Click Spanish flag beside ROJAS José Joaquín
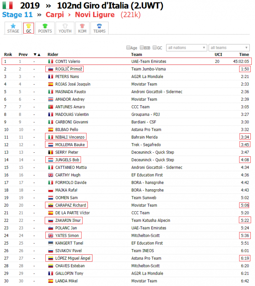 51,84
